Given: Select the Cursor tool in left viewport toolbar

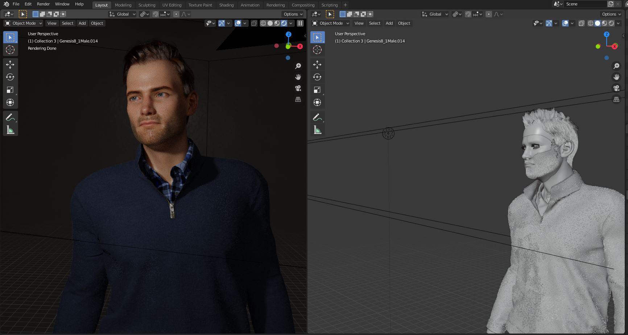Looking at the screenshot, I should pyautogui.click(x=10, y=50).
